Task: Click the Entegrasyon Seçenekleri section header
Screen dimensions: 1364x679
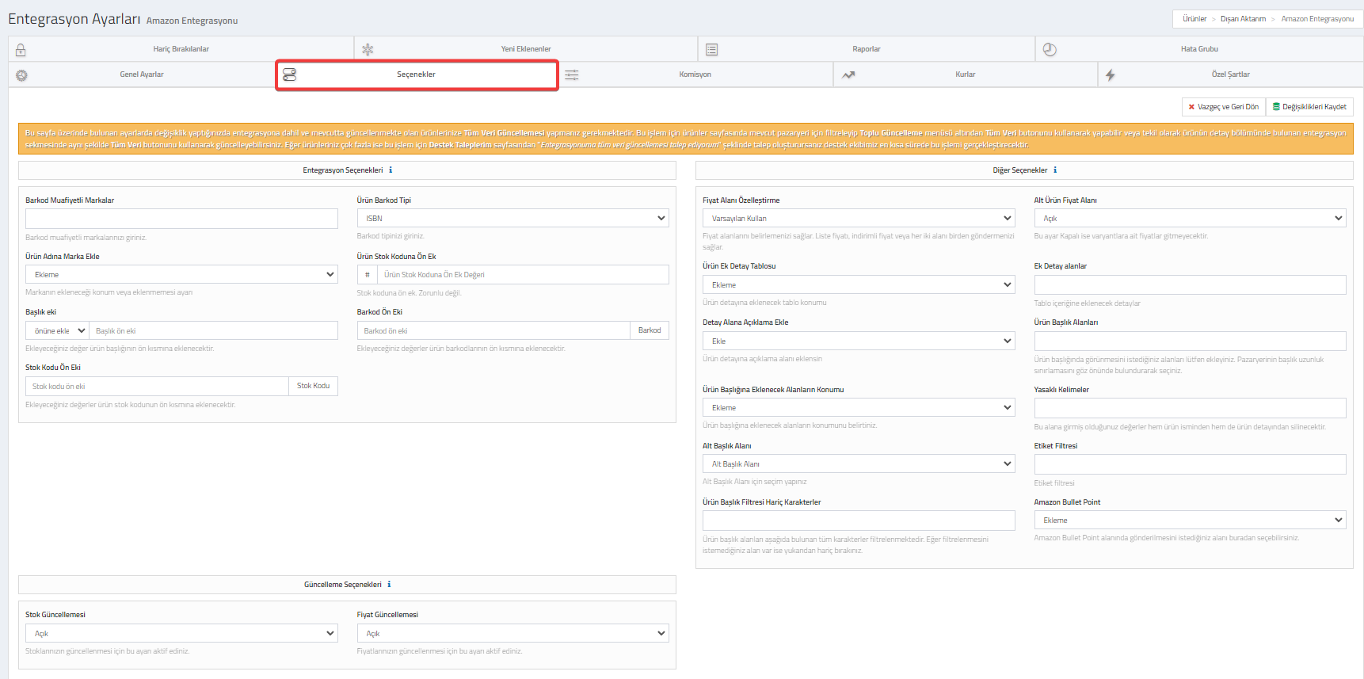Action: tap(347, 170)
